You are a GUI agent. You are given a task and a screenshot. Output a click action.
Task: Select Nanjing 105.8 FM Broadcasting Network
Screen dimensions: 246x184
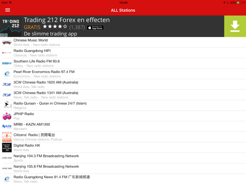123,168
